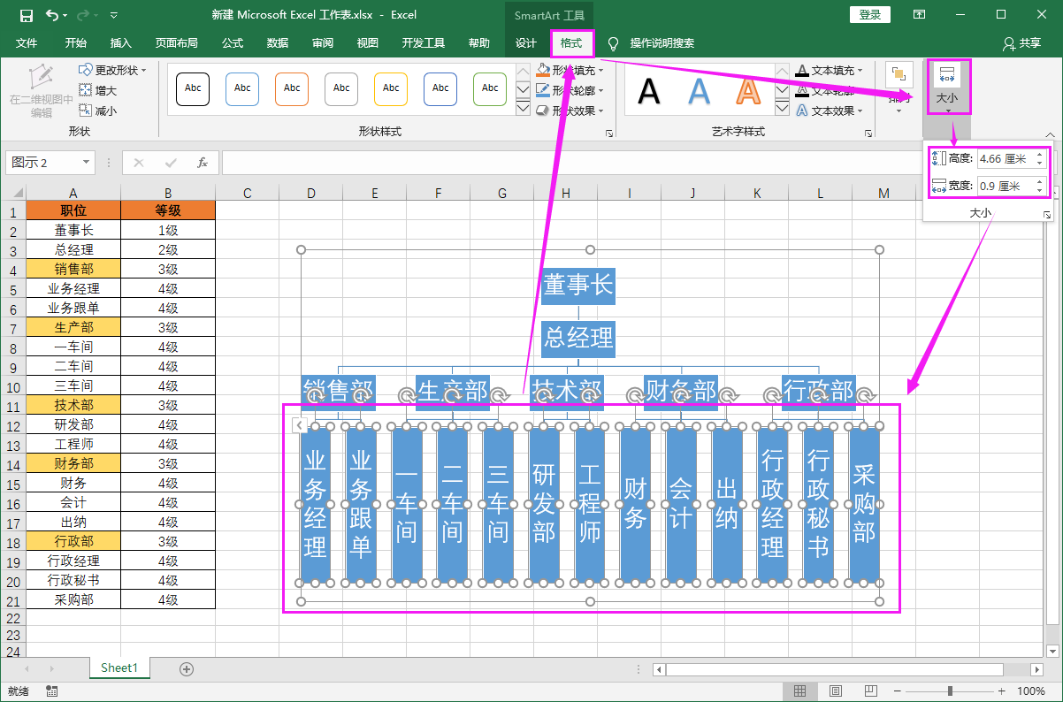Switch to Normal view in status bar

point(799,691)
